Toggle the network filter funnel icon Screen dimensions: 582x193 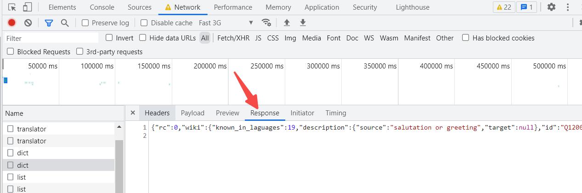click(49, 23)
